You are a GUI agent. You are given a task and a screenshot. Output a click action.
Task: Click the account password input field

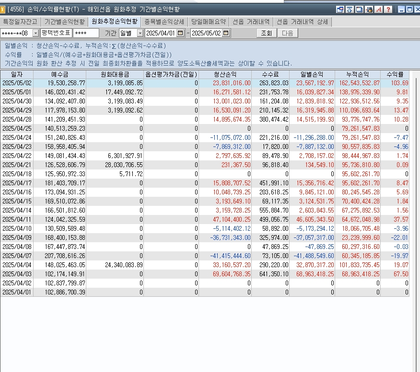pyautogui.click(x=86, y=33)
